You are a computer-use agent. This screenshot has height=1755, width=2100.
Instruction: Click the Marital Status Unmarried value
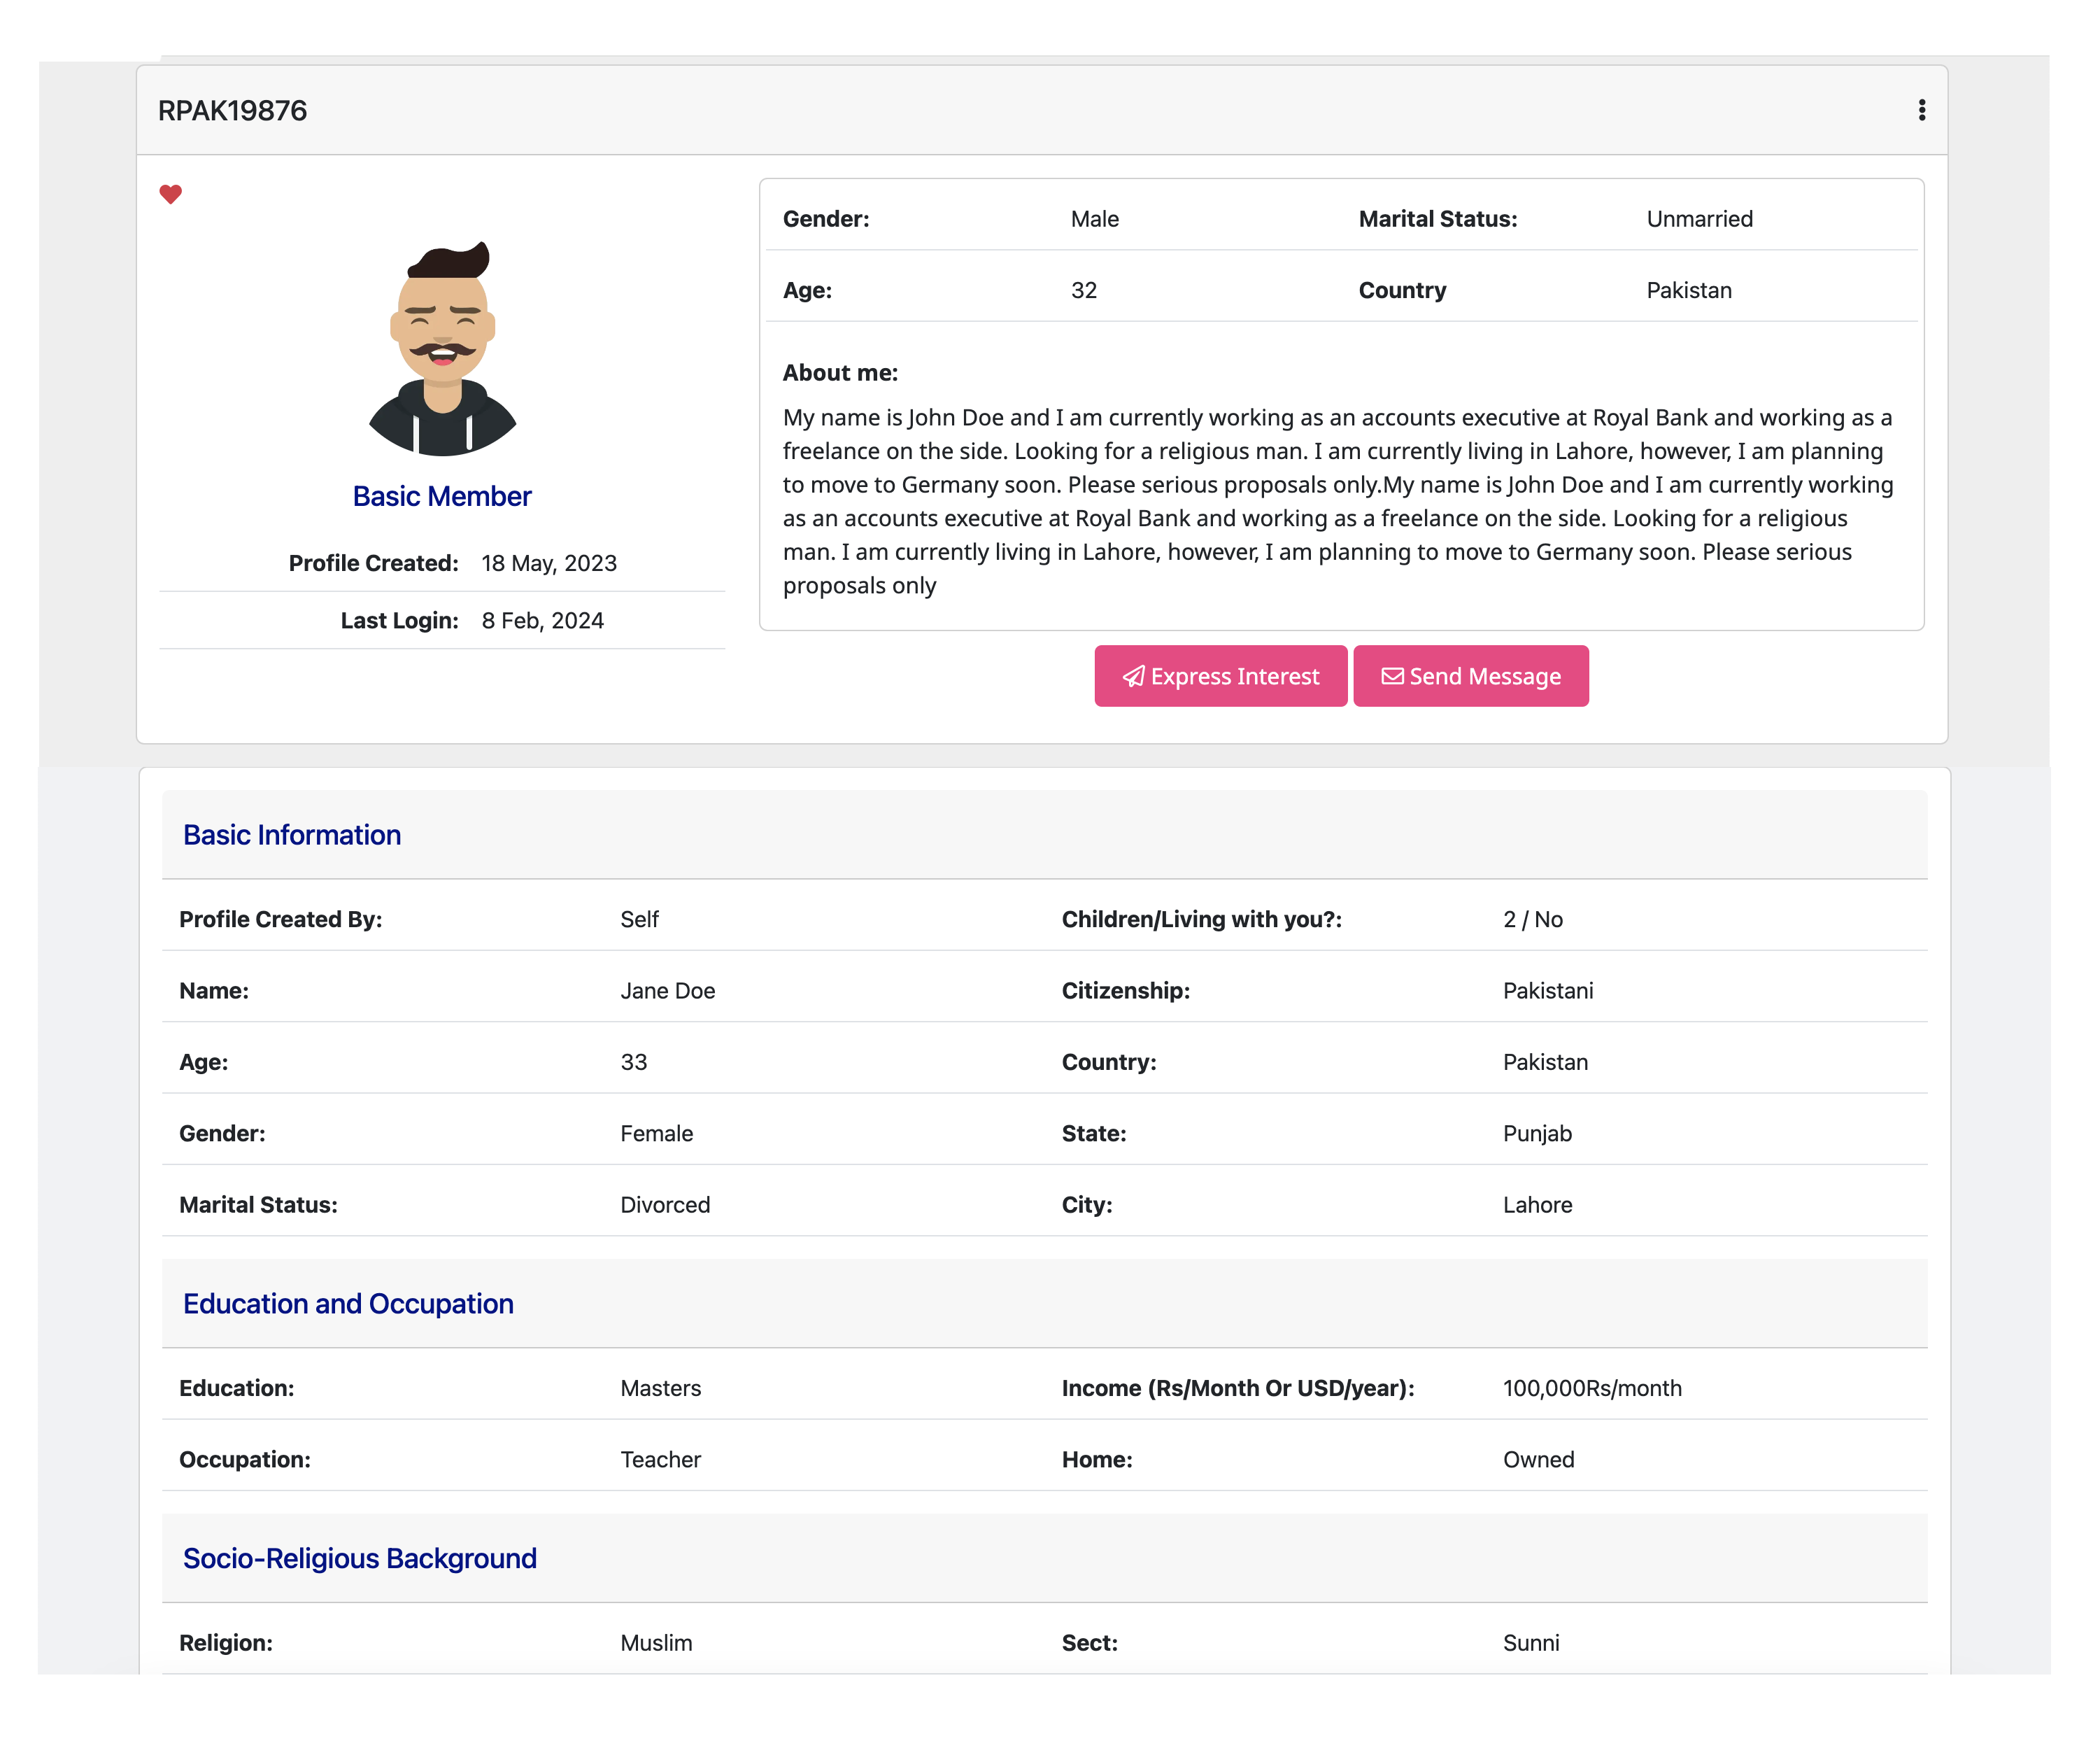tap(1699, 219)
